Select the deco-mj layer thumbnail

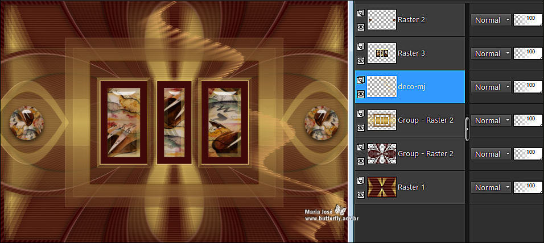tap(382, 87)
